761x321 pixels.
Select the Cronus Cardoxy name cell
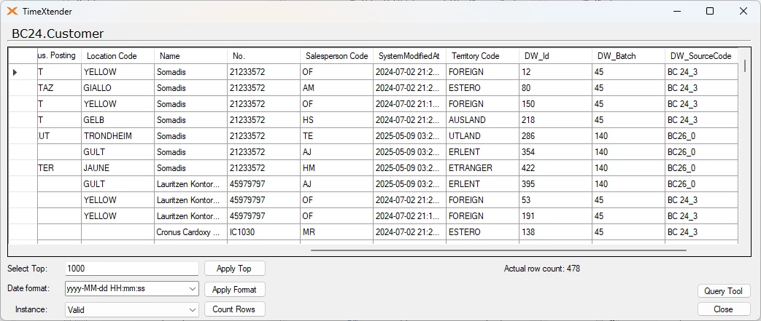pos(190,232)
